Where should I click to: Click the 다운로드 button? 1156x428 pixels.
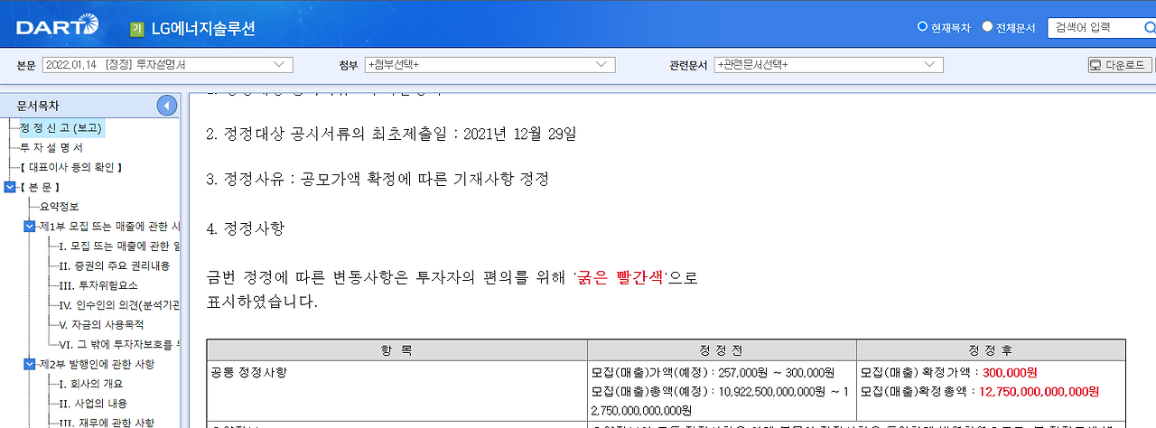(x=1119, y=65)
